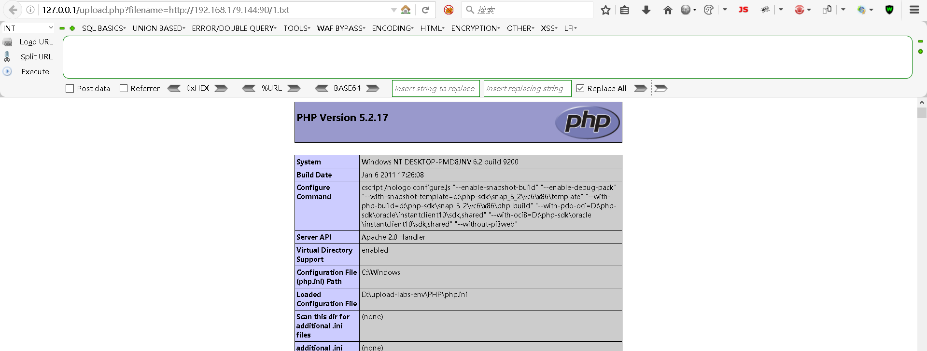Click the green W shield icon
This screenshot has height=351, width=927.
pyautogui.click(x=889, y=10)
